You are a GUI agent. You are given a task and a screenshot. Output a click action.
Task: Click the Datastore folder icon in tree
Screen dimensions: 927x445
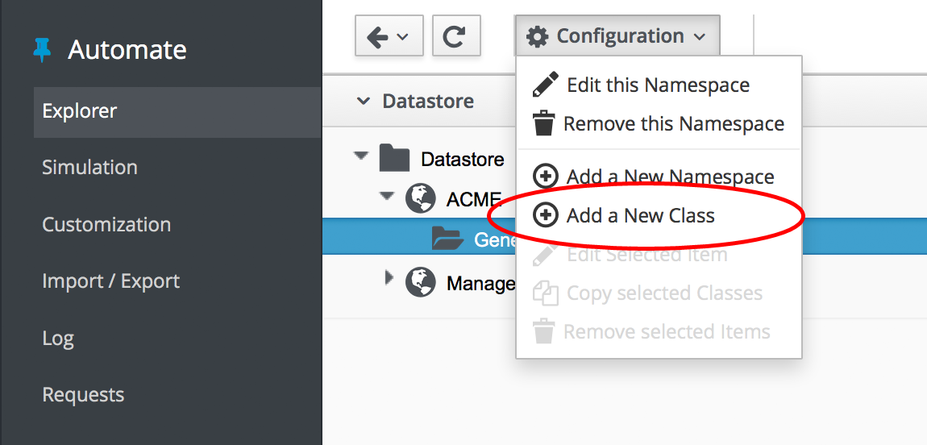tap(395, 158)
